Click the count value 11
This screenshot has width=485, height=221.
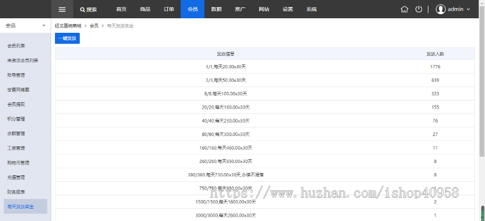coord(435,148)
